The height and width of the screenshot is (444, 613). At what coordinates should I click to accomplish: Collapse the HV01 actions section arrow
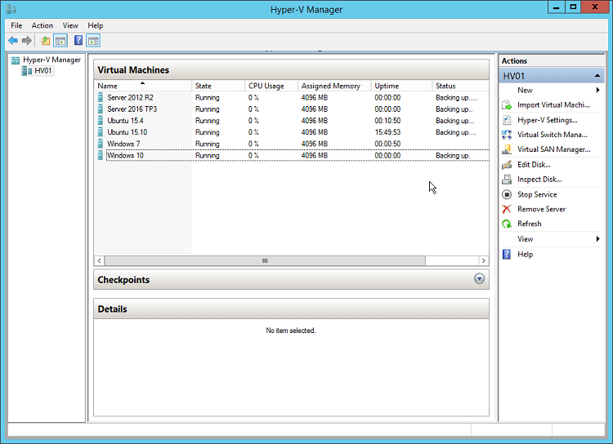click(597, 76)
